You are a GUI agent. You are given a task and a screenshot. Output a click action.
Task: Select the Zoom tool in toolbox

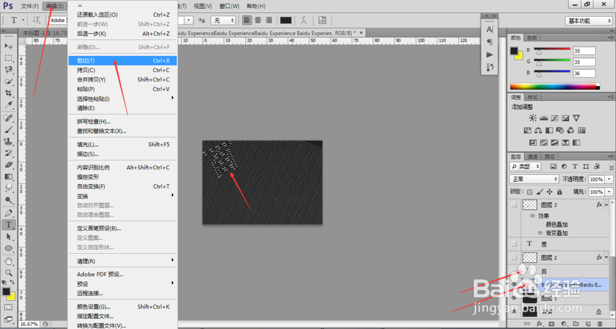9,273
